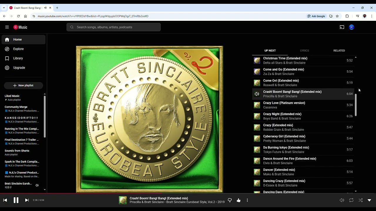Open the account avatar menu

coord(352,27)
